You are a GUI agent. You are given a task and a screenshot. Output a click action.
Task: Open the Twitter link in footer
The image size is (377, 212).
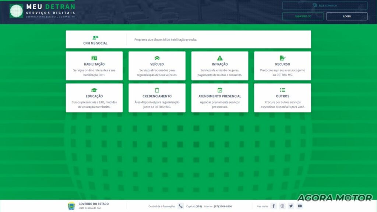pyautogui.click(x=291, y=206)
